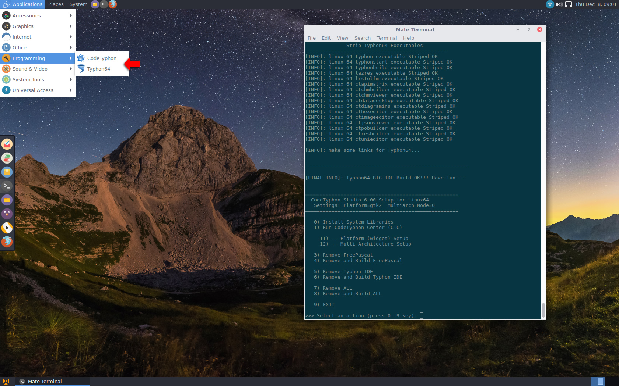Open the purple folder file manager in dock
This screenshot has height=386, width=619.
coord(7,200)
